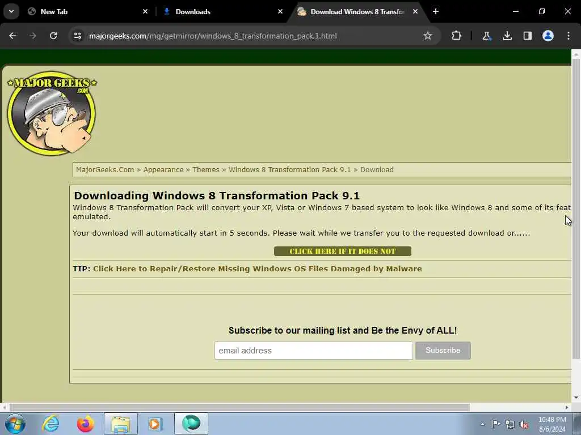Go to Themes breadcrumb link
Screen dimensions: 581x435
pyautogui.click(x=206, y=170)
